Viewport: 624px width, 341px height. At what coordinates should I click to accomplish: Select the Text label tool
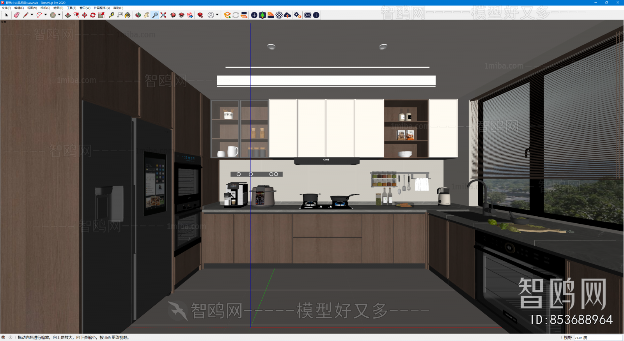[120, 15]
